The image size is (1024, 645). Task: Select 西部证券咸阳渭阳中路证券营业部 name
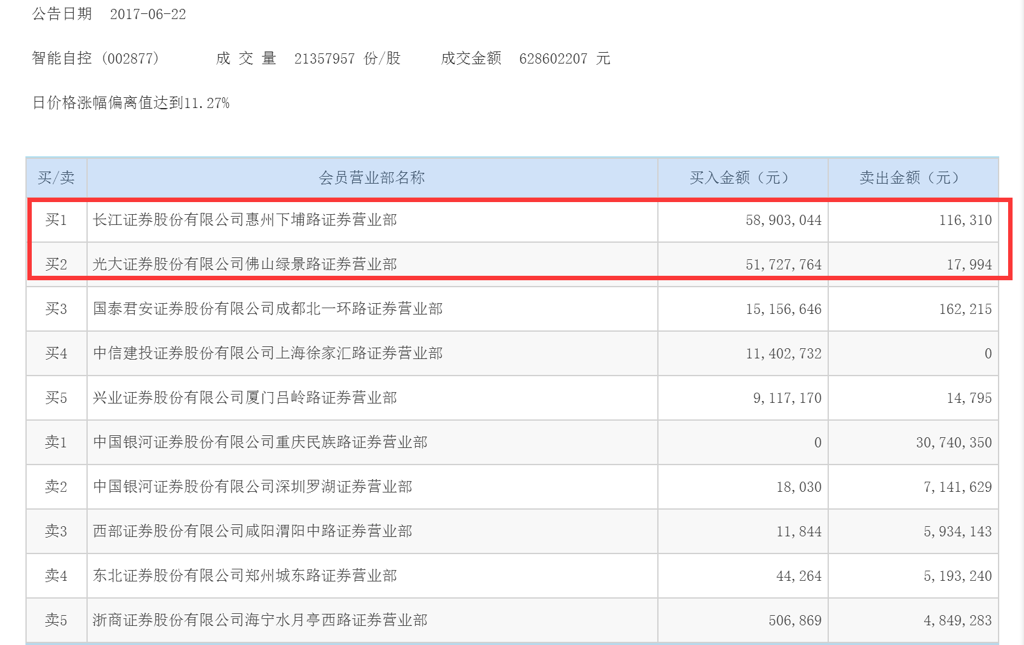(252, 531)
